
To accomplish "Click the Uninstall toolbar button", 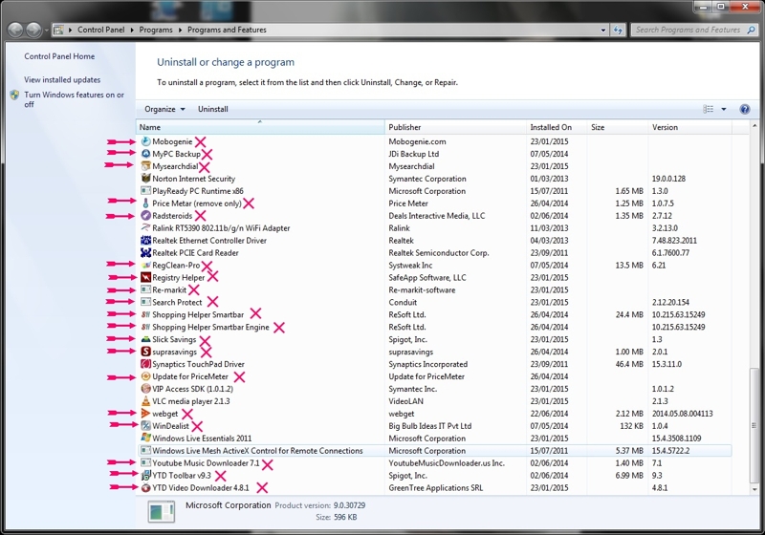I will [x=212, y=109].
